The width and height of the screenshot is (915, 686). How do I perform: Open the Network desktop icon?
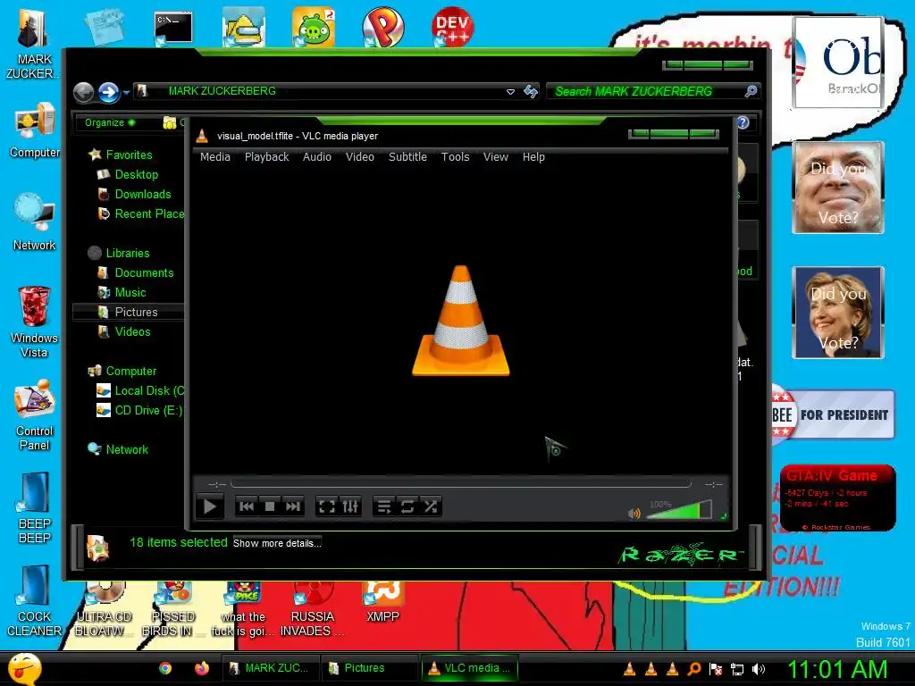(x=35, y=222)
